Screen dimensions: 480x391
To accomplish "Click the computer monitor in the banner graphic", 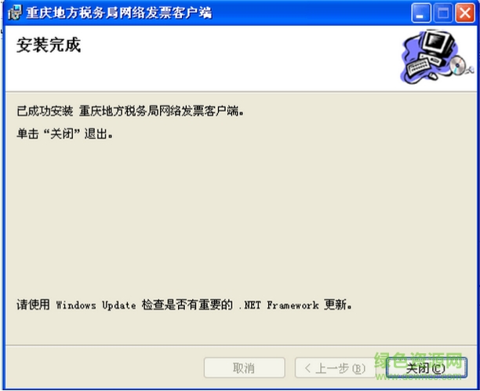I will click(438, 43).
